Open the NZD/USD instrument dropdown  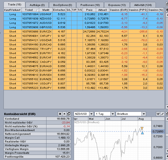[x=91, y=114]
